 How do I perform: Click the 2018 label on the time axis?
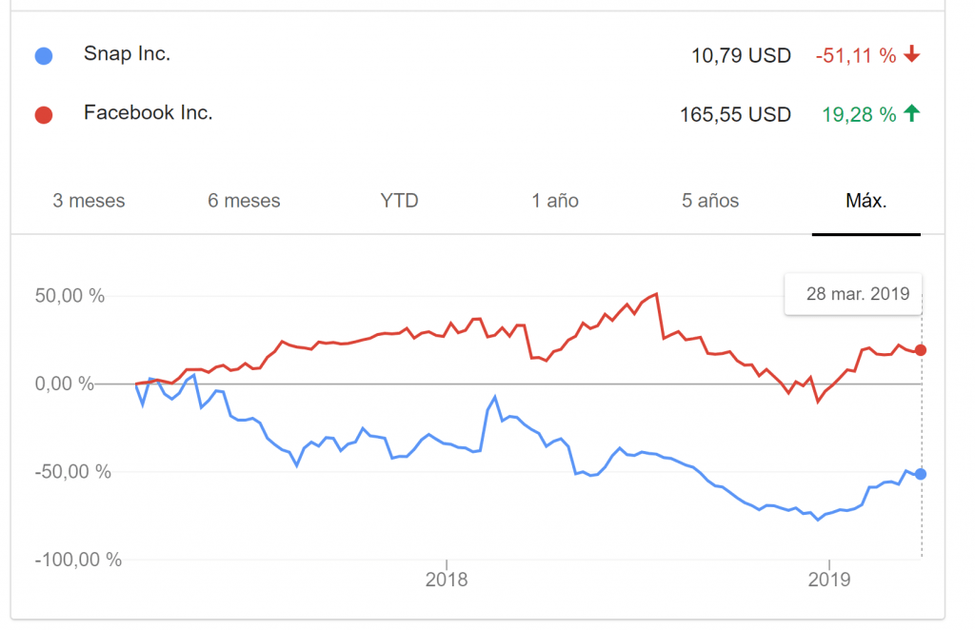pyautogui.click(x=447, y=580)
